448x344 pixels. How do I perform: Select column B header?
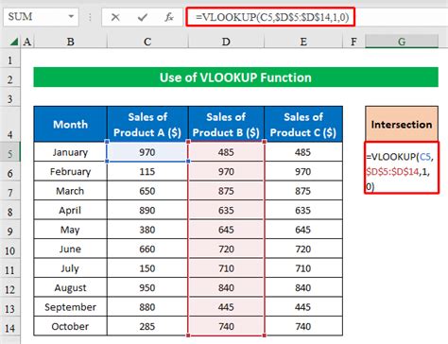coord(71,42)
